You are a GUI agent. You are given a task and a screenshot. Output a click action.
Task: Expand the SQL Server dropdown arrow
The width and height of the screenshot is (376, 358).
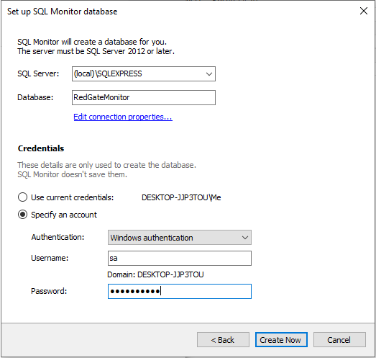209,73
